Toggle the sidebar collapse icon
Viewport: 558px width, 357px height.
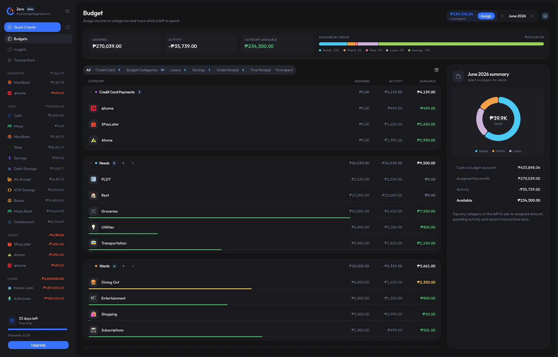coord(68,11)
